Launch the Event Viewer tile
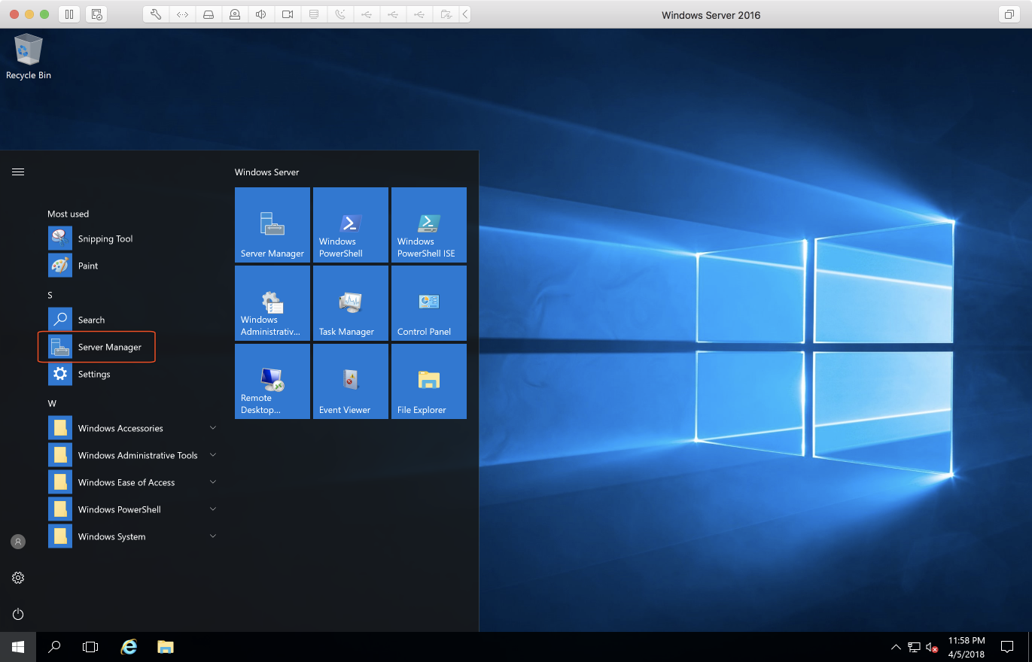The height and width of the screenshot is (662, 1032). pyautogui.click(x=350, y=381)
